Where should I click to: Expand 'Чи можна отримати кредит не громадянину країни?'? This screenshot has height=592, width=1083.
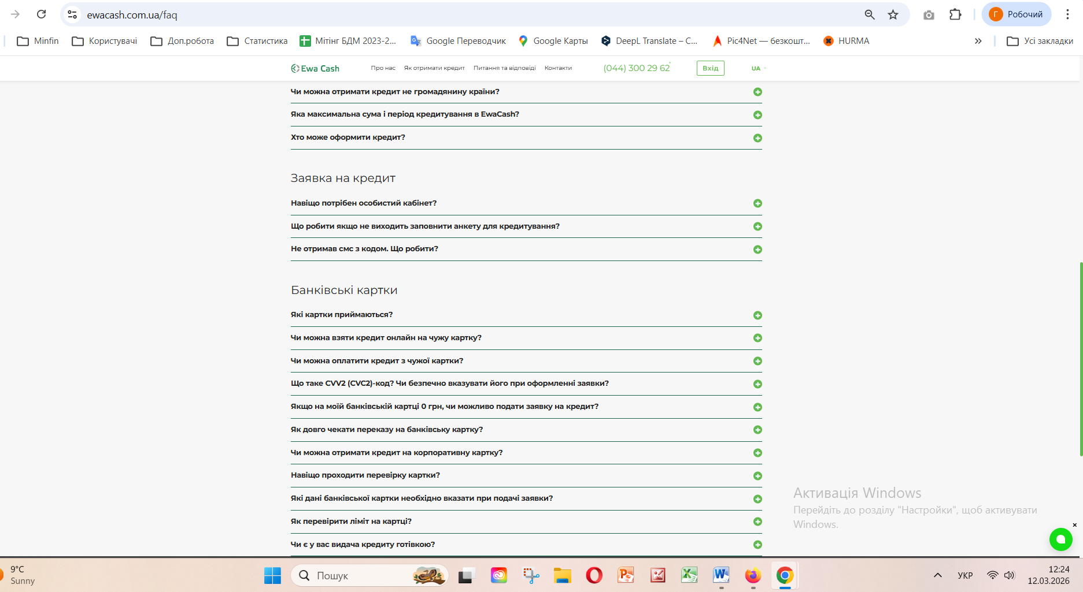pos(526,92)
